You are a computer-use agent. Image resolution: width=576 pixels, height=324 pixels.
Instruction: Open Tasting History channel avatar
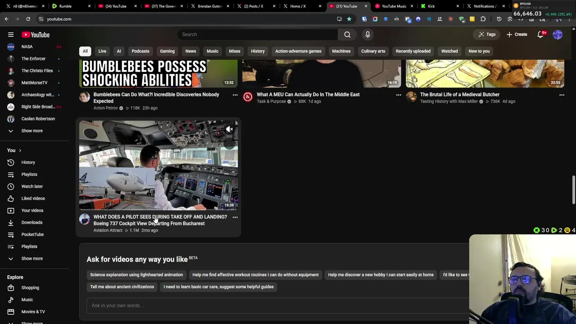click(x=411, y=97)
